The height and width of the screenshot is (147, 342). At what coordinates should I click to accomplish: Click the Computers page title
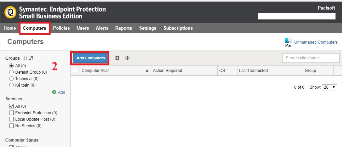(26, 42)
